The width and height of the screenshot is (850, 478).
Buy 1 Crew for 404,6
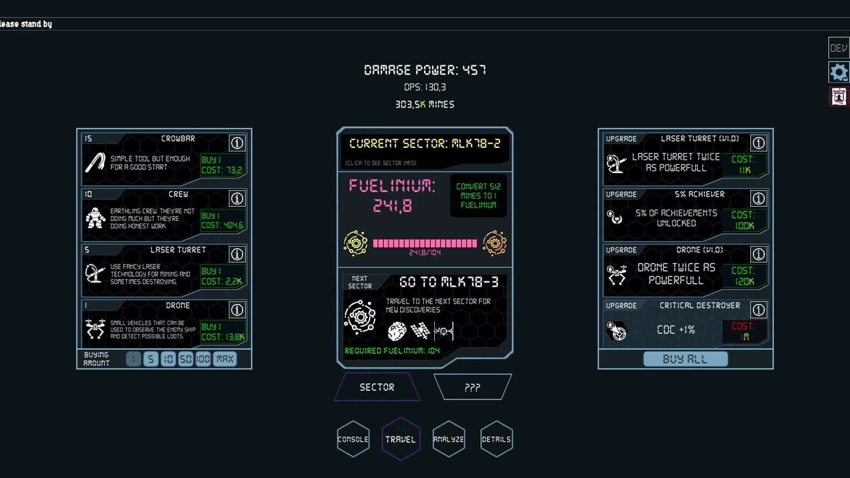click(223, 220)
